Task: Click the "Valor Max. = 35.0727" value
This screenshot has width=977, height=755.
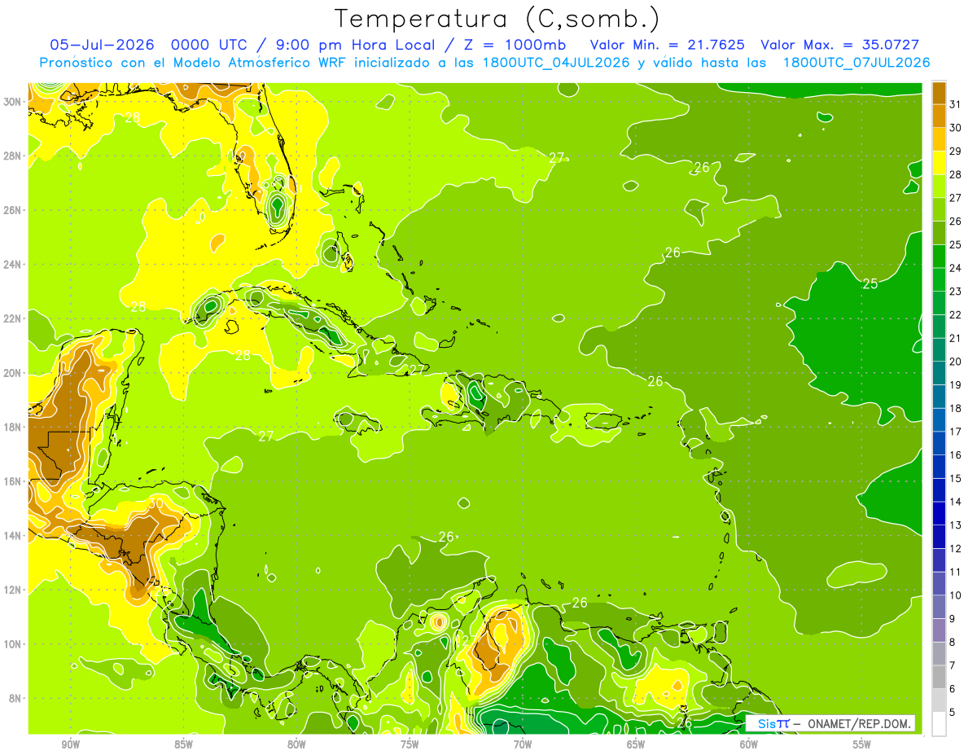Action: pyautogui.click(x=840, y=44)
